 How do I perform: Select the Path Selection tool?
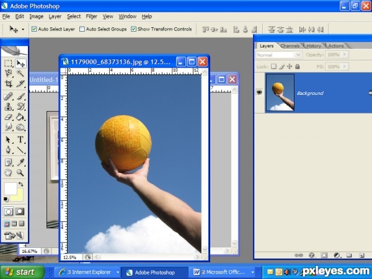coord(8,139)
